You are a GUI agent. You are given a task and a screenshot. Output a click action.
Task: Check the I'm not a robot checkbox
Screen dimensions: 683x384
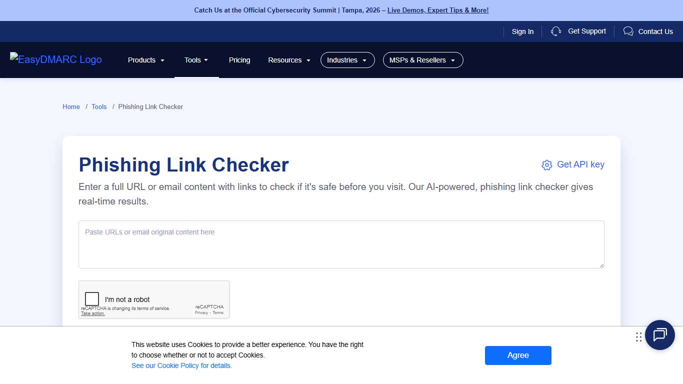[92, 298]
